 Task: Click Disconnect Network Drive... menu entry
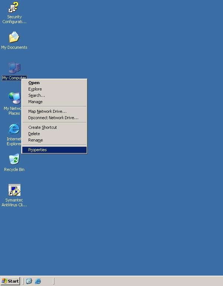point(54,118)
